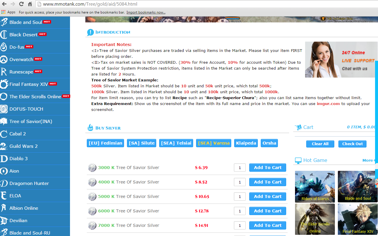Select the [SEA] Varena server tab
Screen dimensions: 378x236
(214, 143)
